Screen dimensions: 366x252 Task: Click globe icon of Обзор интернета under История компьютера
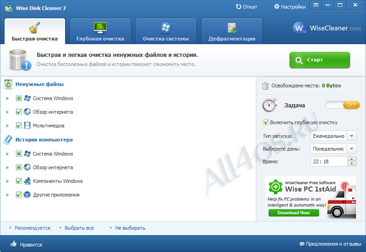tap(27, 167)
